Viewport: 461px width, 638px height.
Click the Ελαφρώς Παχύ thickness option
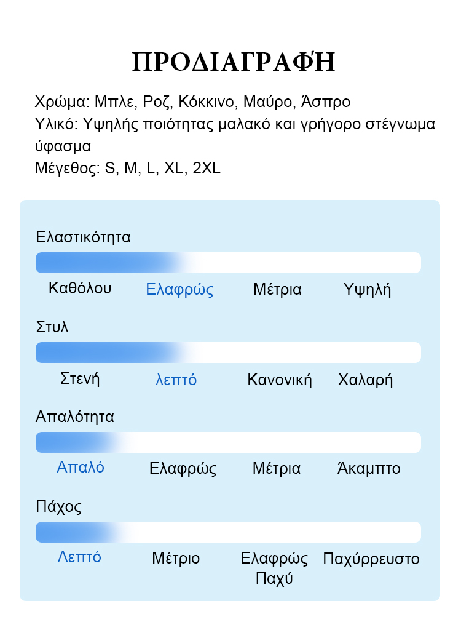[x=274, y=568]
